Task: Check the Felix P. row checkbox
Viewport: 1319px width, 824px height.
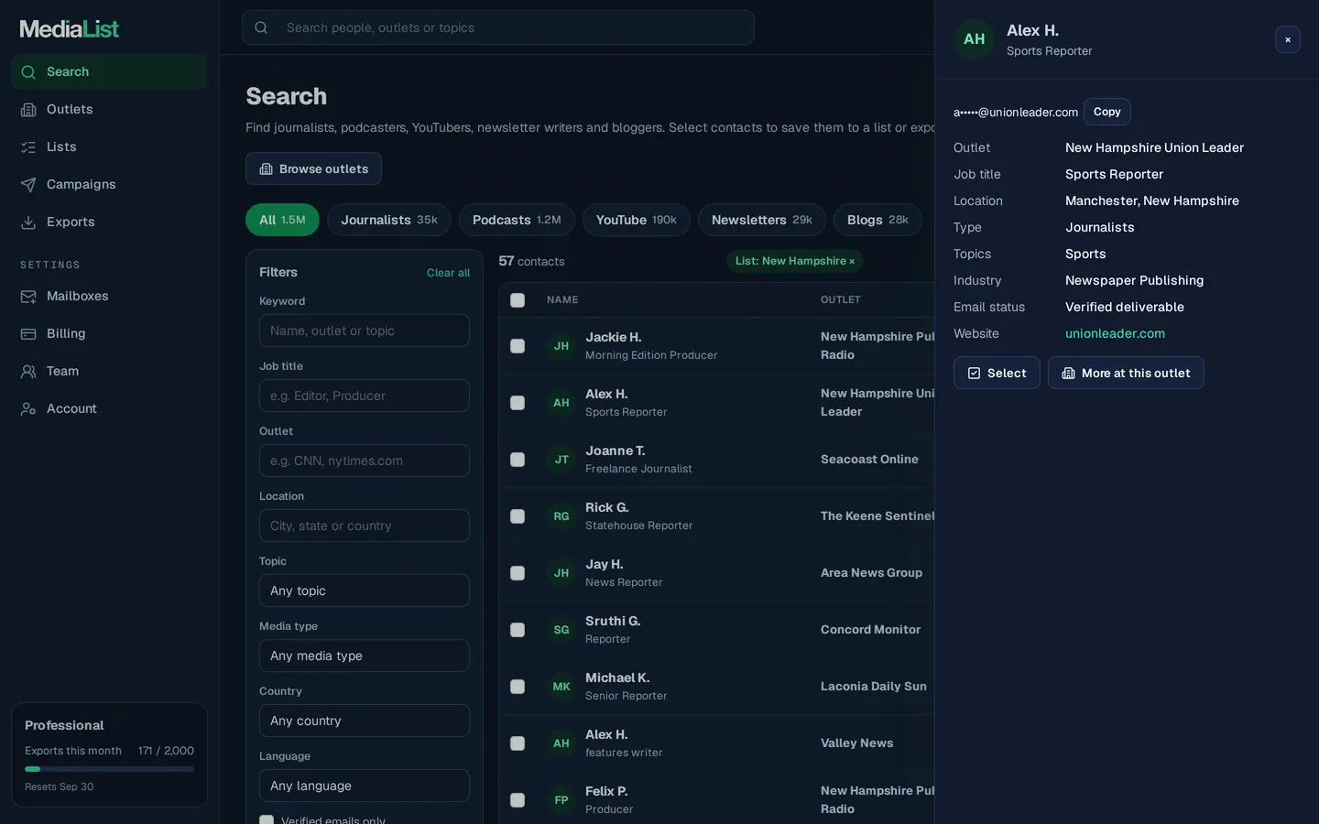Action: coord(518,800)
